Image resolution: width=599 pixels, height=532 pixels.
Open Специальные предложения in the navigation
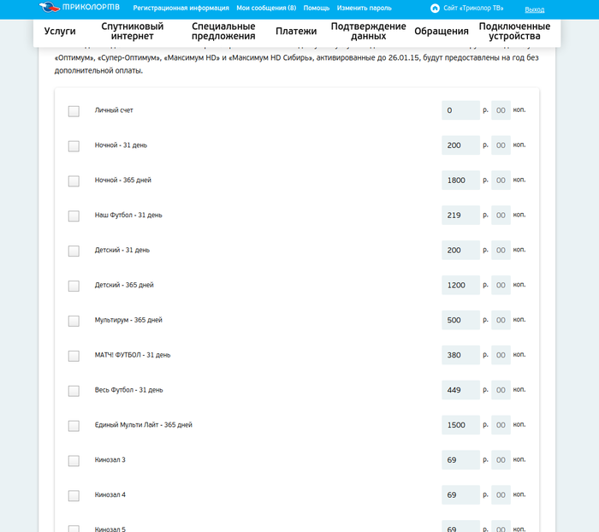click(223, 32)
